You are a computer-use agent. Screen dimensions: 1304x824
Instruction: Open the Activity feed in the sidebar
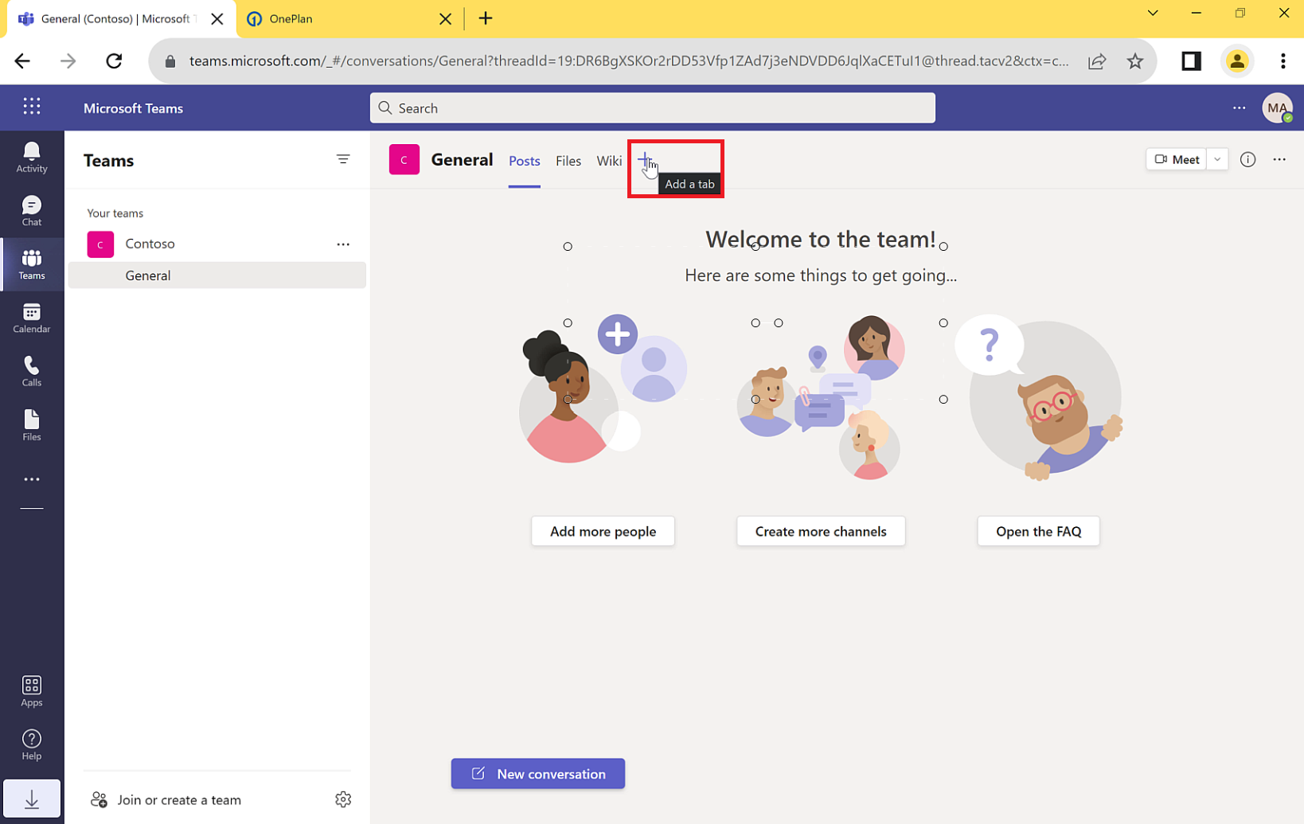click(32, 157)
